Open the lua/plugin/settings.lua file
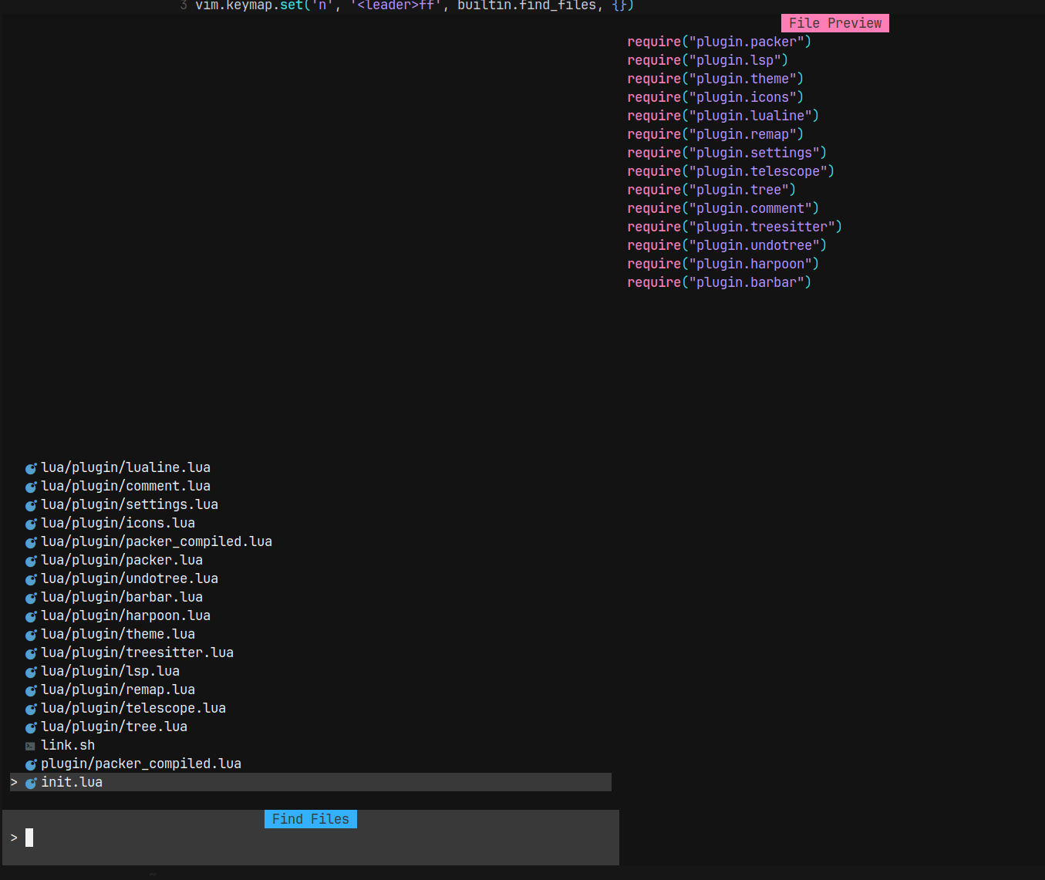Image resolution: width=1045 pixels, height=880 pixels. pos(130,504)
